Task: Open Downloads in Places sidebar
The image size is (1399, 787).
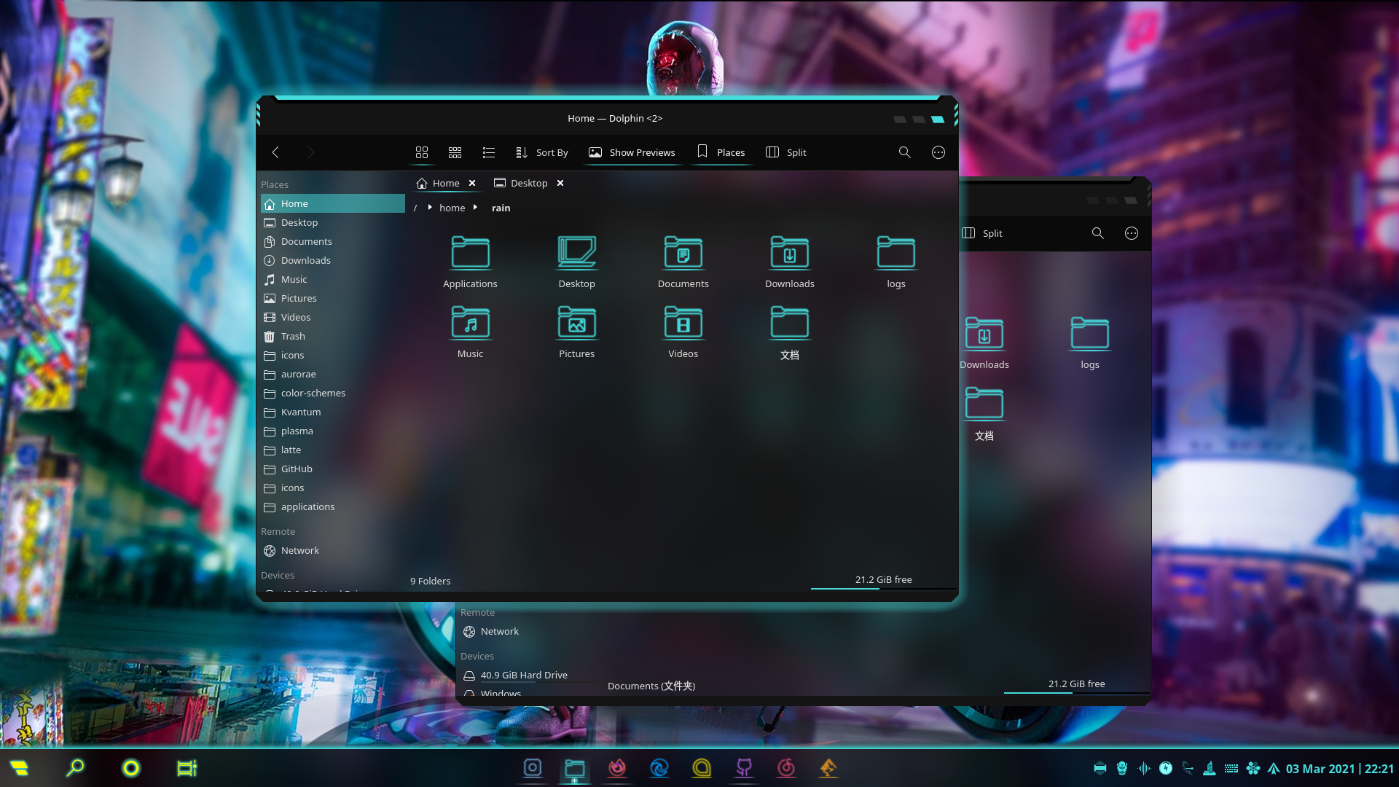Action: [333, 260]
